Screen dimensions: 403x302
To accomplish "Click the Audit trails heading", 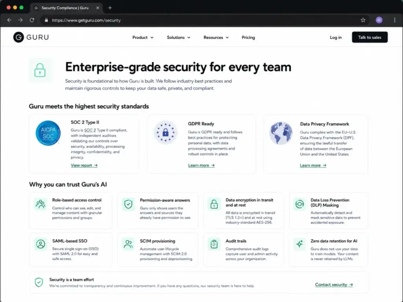I will (236, 241).
